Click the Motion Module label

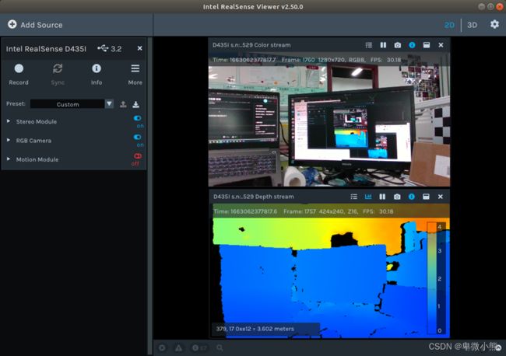37,159
